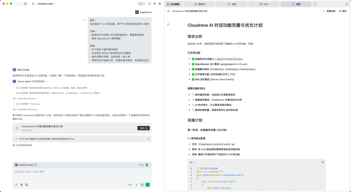
Task: Switch to the 智能体 tab
Action: pos(200,4)
